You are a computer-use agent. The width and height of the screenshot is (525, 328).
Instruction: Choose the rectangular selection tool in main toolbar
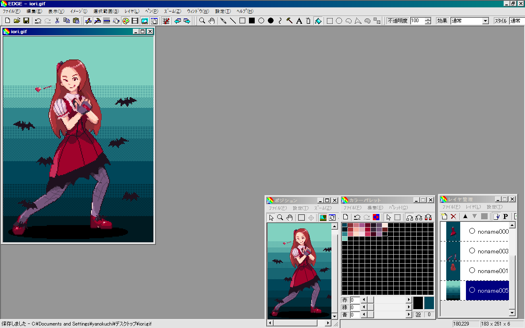point(329,21)
